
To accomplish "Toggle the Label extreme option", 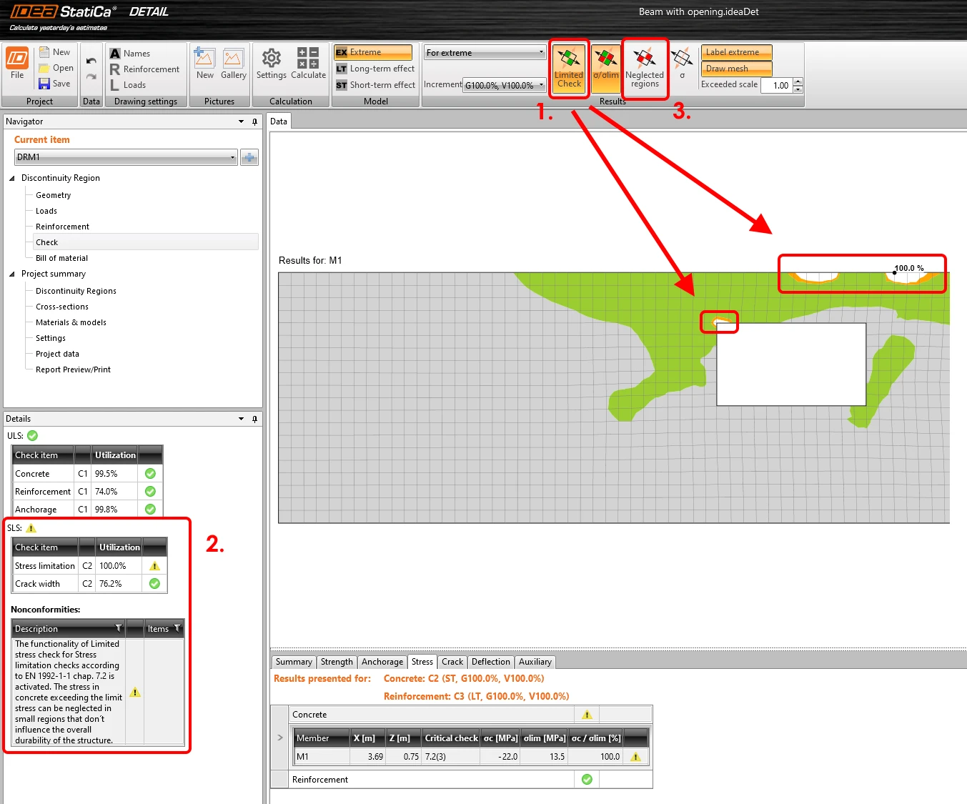I will click(736, 52).
